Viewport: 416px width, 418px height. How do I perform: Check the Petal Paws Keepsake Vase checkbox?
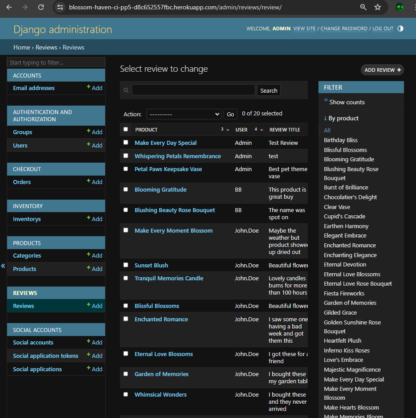click(x=126, y=169)
